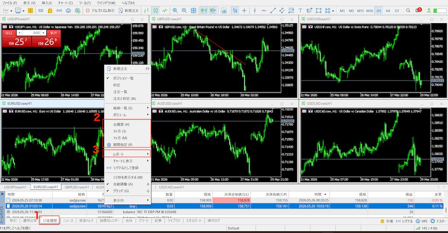The width and height of the screenshot is (448, 233).
Task: Open volume dropdown in USDJPY one-click panel
Action: point(19,33)
